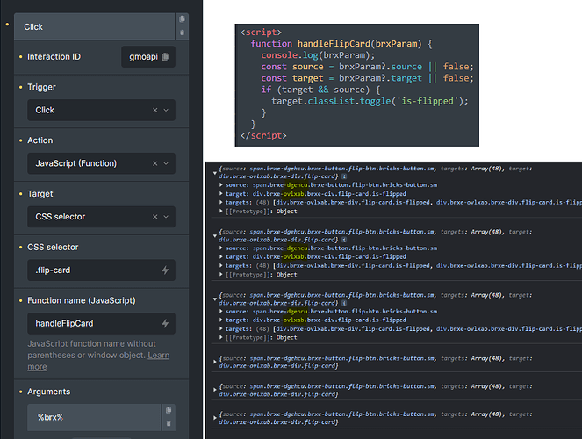The height and width of the screenshot is (439, 582).
Task: Expand Prototype in first log entry
Action: tap(221, 211)
